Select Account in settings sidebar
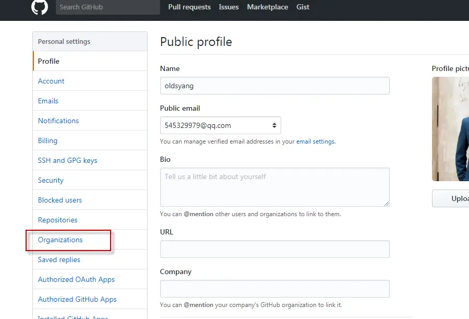Viewport: 469px width, 319px height. [x=51, y=81]
